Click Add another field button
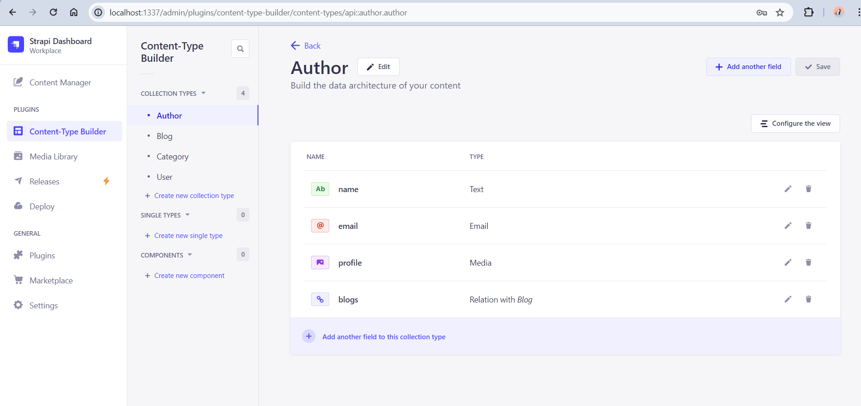 748,67
